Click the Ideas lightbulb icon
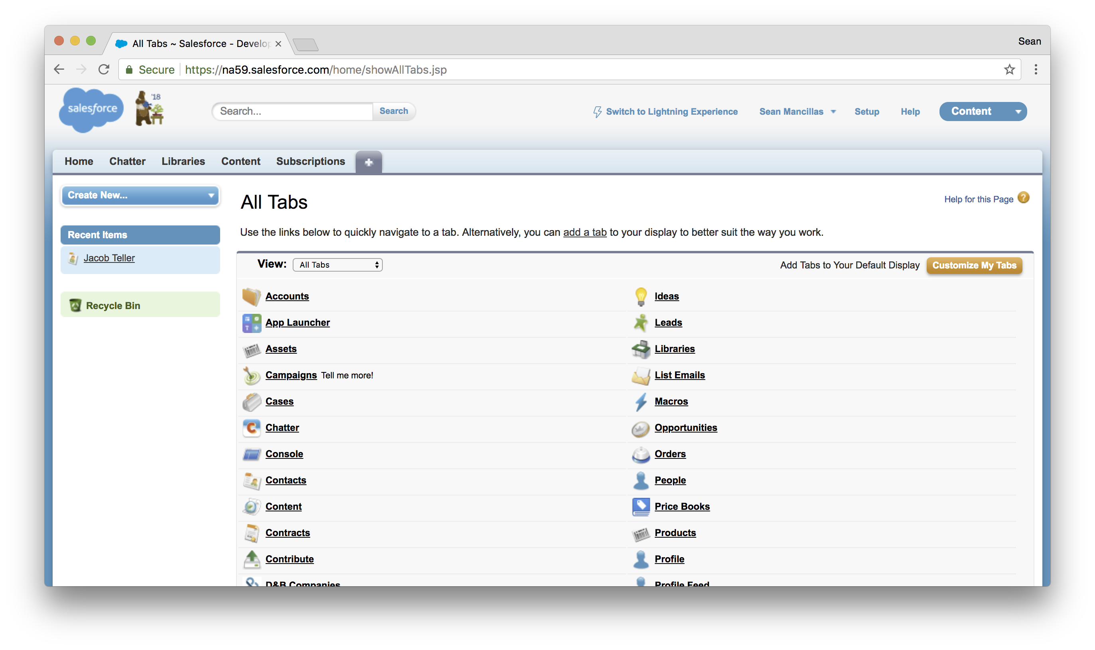The width and height of the screenshot is (1095, 650). (641, 297)
